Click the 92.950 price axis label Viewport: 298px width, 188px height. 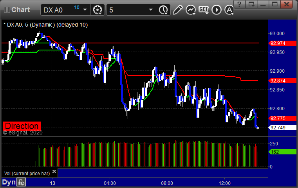coord(277,52)
